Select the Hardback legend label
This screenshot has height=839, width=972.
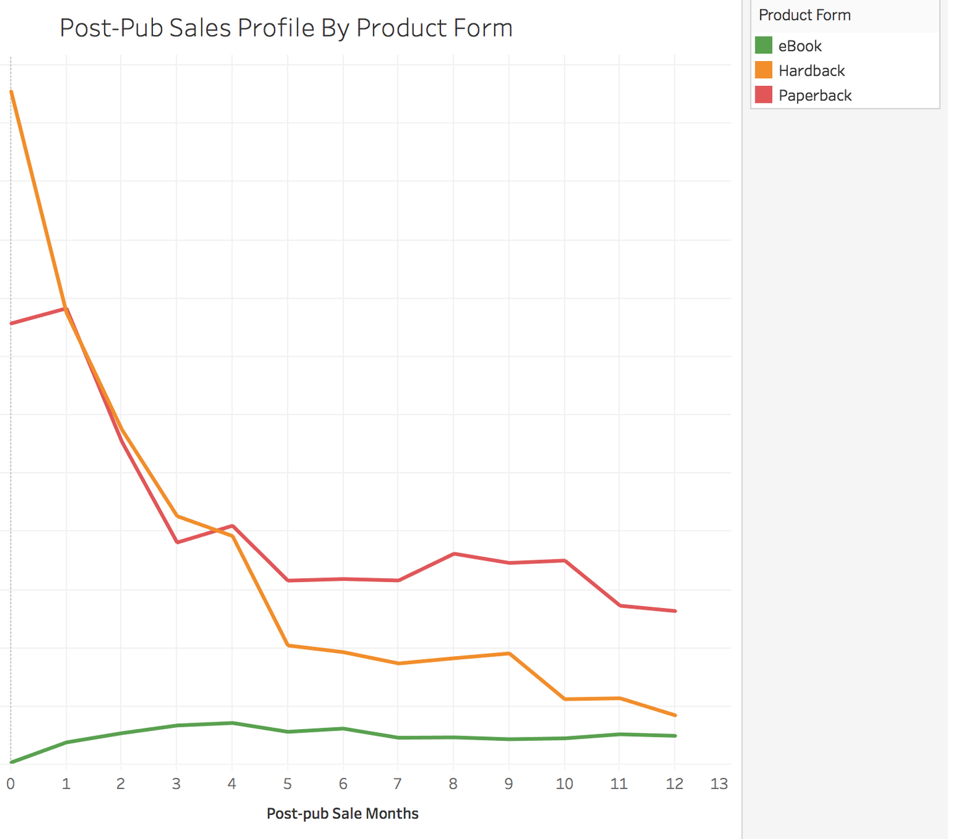[811, 71]
